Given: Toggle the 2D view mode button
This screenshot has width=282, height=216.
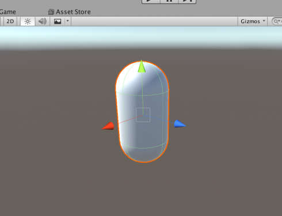Looking at the screenshot, I should click(x=10, y=21).
